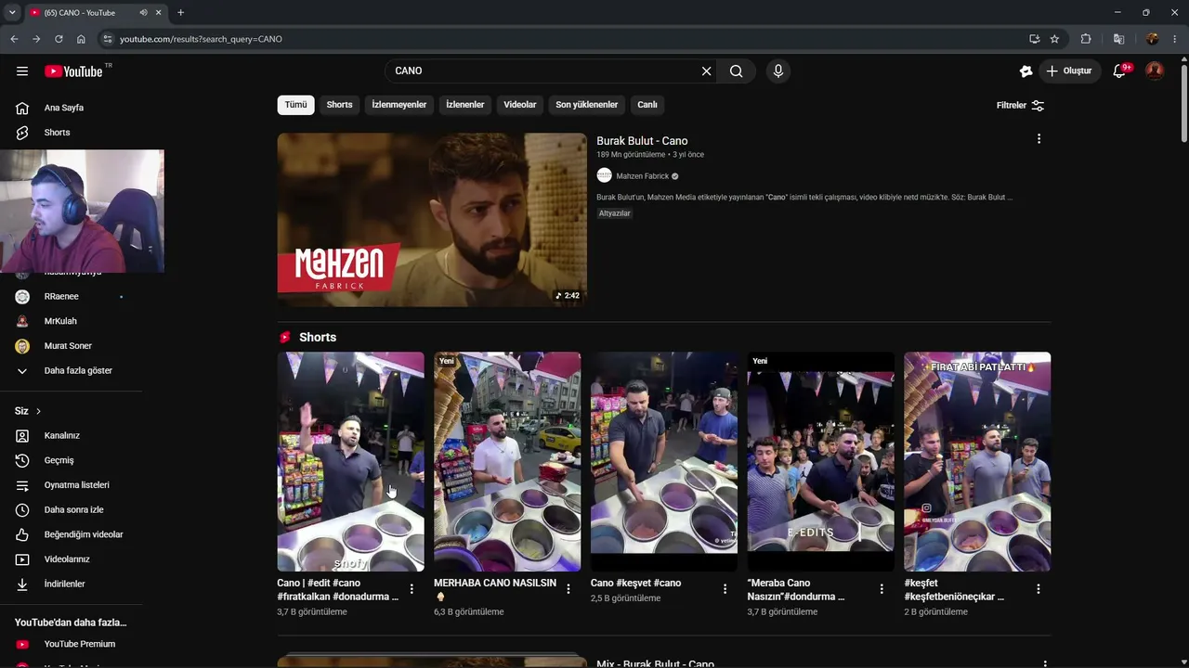
Task: Clear the CANO search text with X
Action: pos(706,71)
